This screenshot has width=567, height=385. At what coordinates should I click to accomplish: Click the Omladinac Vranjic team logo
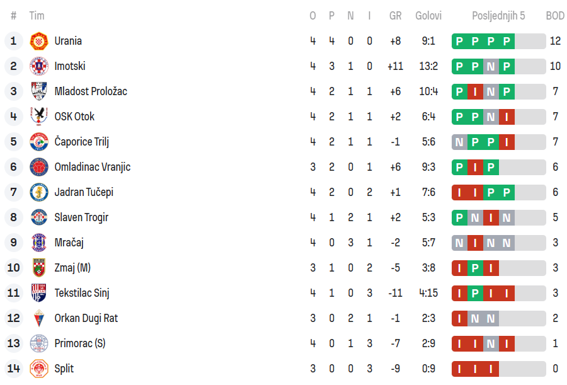click(39, 167)
